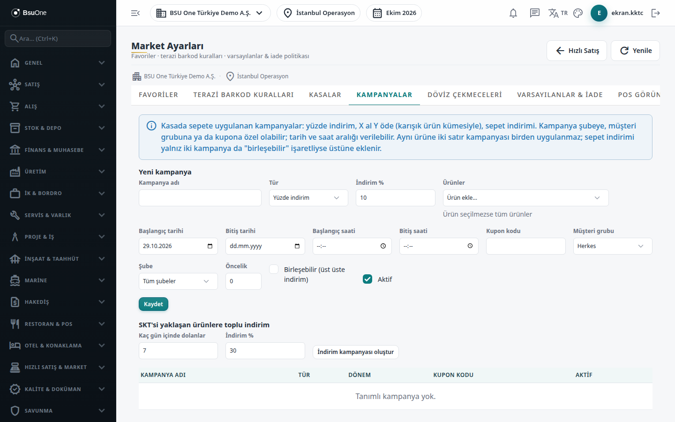Enable the Birleşebilir checkbox
This screenshot has height=422, width=675.
274,269
